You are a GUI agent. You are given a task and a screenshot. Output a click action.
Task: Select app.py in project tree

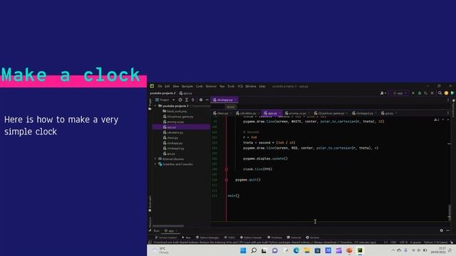[181, 127]
